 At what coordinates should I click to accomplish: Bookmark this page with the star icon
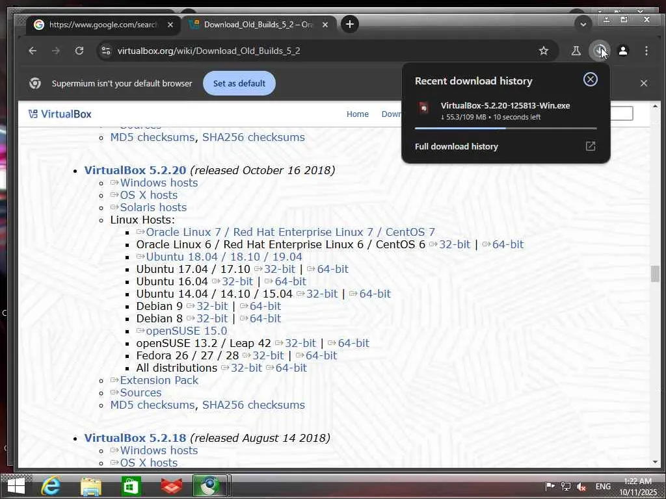click(543, 51)
